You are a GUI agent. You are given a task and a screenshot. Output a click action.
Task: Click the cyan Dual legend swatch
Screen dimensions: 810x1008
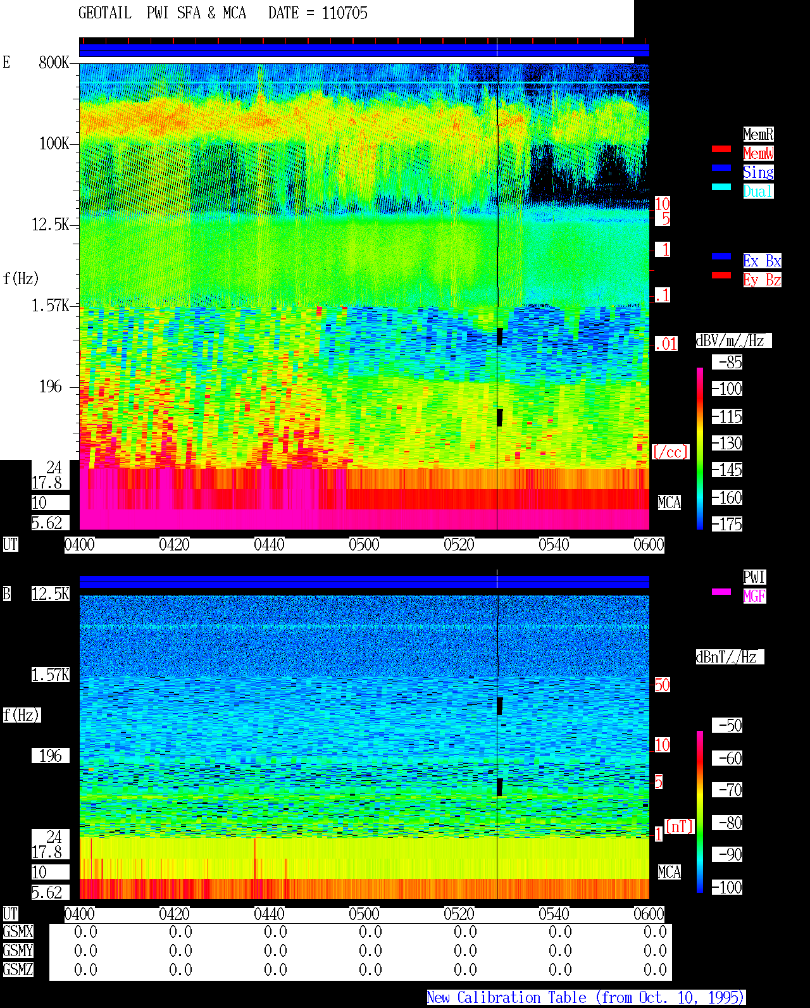click(721, 187)
